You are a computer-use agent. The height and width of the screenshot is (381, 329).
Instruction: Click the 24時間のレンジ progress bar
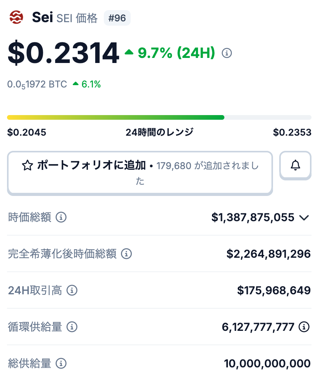[x=159, y=117]
